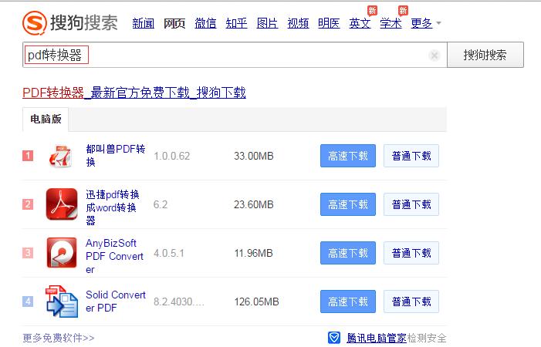Click the file size 33.00MB
541x347 pixels.
254,156
